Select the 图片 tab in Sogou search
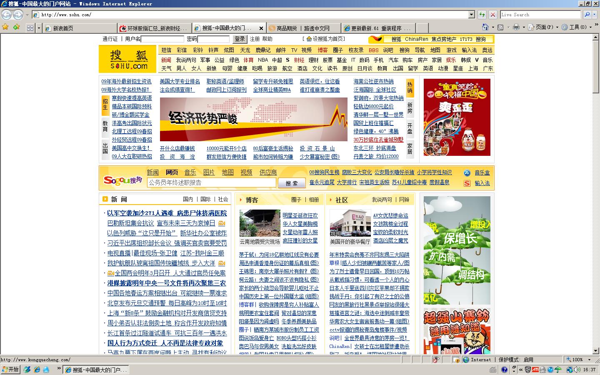600x375 pixels. [x=209, y=172]
